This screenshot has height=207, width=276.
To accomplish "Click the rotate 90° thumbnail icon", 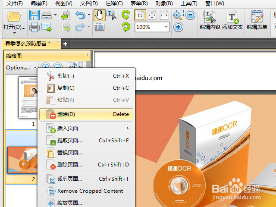I will pyautogui.click(x=72, y=66).
